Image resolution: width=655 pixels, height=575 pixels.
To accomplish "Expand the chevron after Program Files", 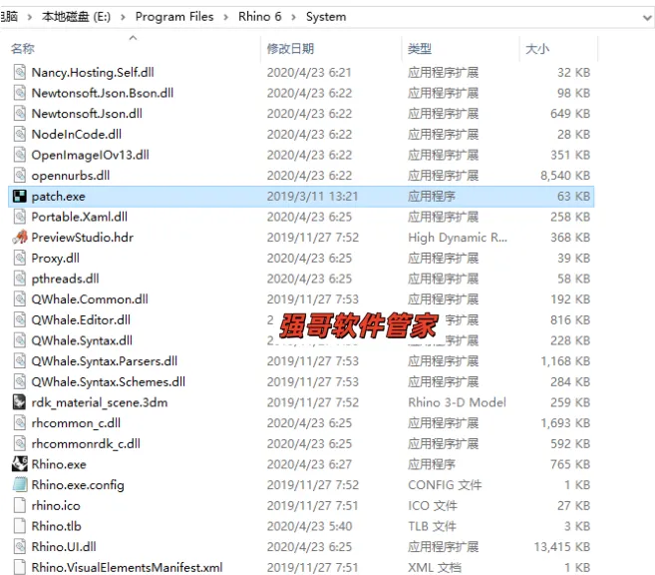I will click(x=226, y=17).
